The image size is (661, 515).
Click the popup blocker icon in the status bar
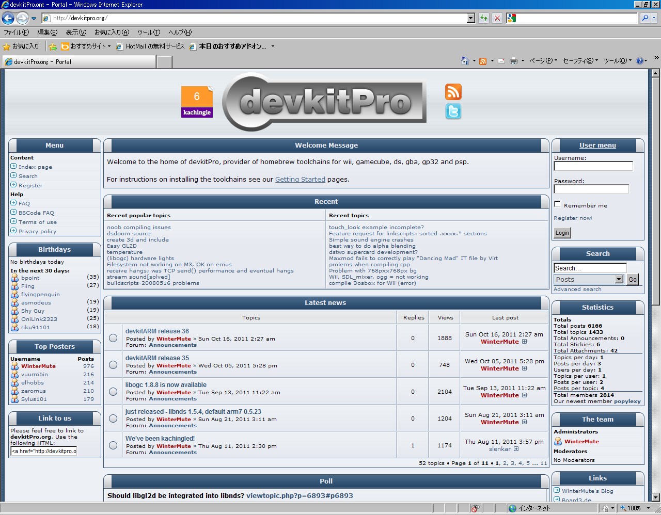coord(475,508)
